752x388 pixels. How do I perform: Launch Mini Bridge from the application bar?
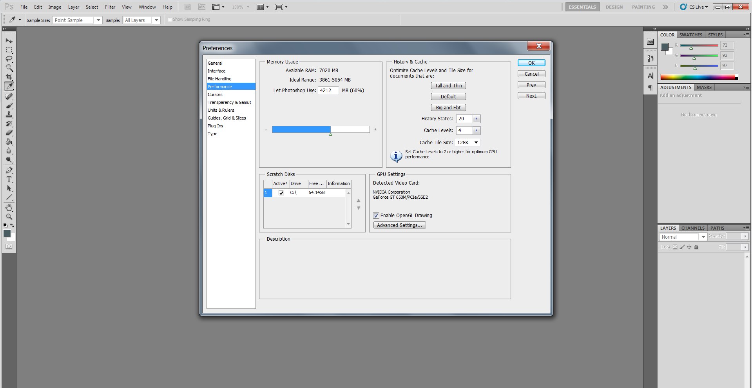tap(202, 7)
